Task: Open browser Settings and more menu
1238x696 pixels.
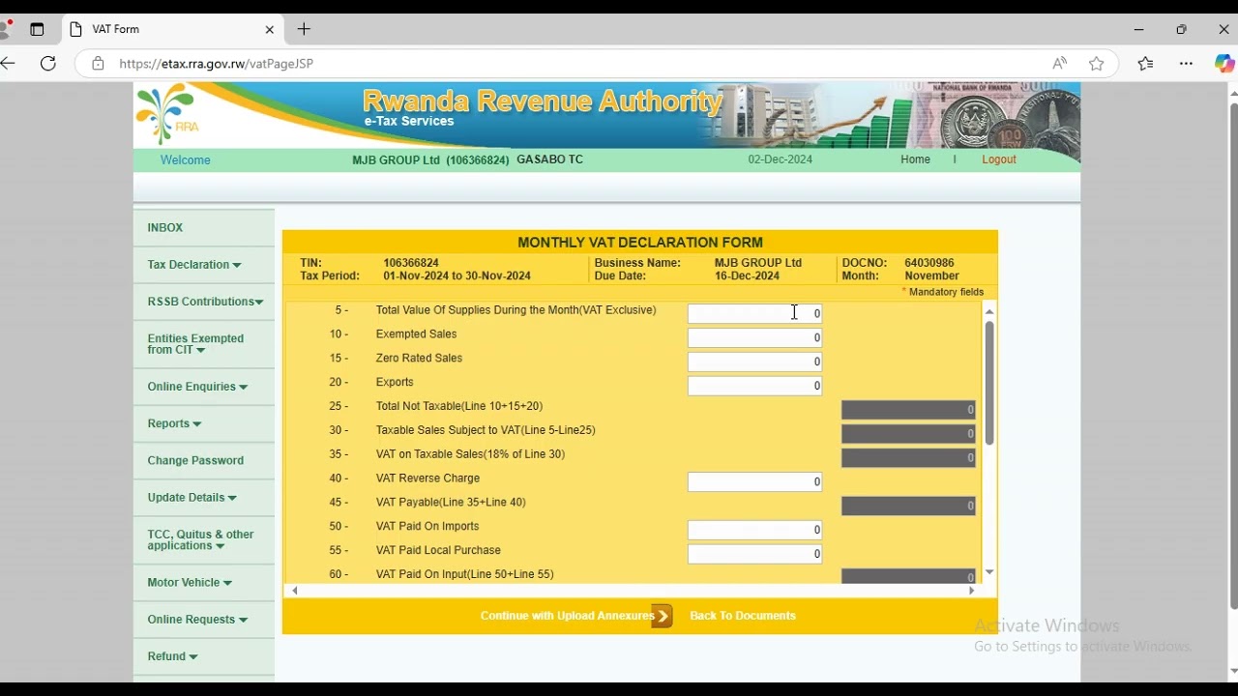Action: [1187, 64]
